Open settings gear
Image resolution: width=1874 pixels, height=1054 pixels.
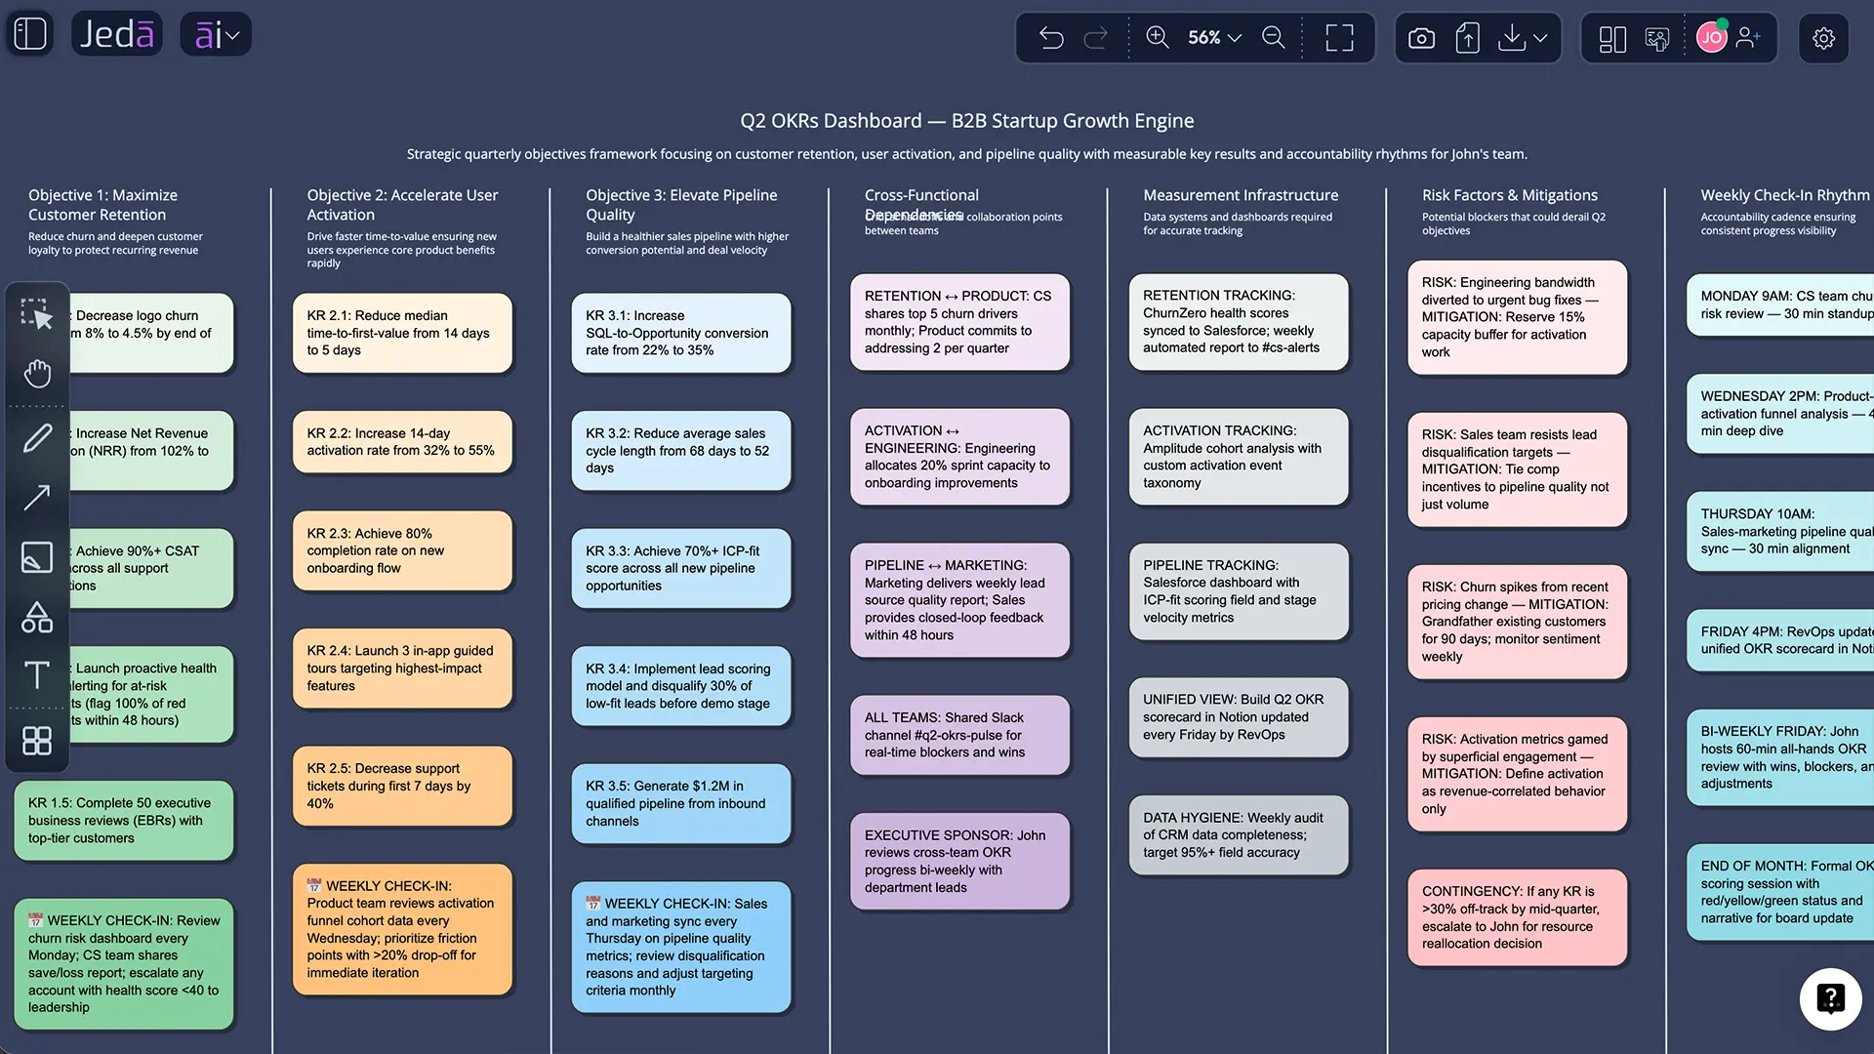tap(1824, 38)
